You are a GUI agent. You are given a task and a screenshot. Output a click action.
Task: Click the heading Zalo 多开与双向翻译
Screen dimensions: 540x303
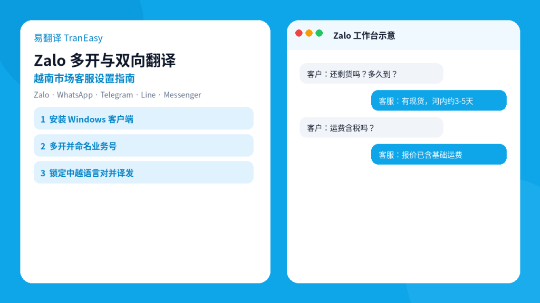(x=105, y=60)
